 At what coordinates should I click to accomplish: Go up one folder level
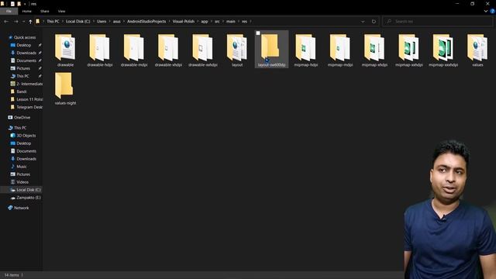(30, 22)
